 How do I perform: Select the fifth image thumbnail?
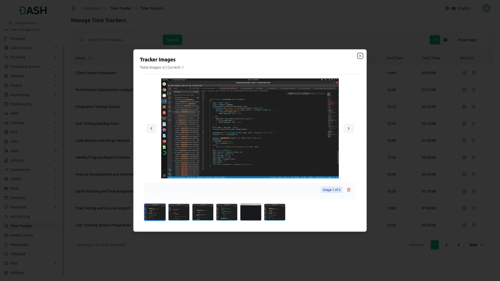[251, 212]
